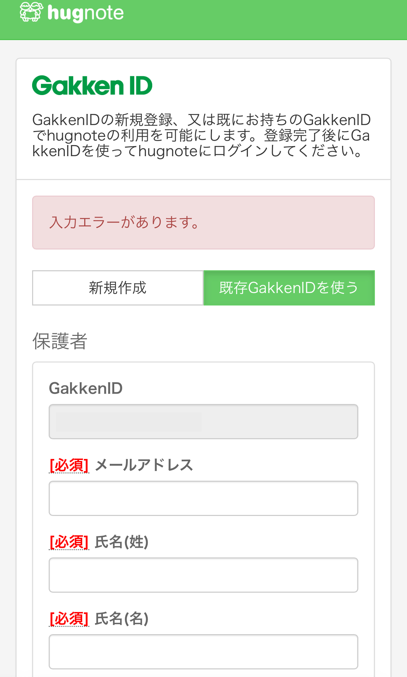Click the 氏名(名) label text
Image resolution: width=407 pixels, height=677 pixels.
(122, 619)
